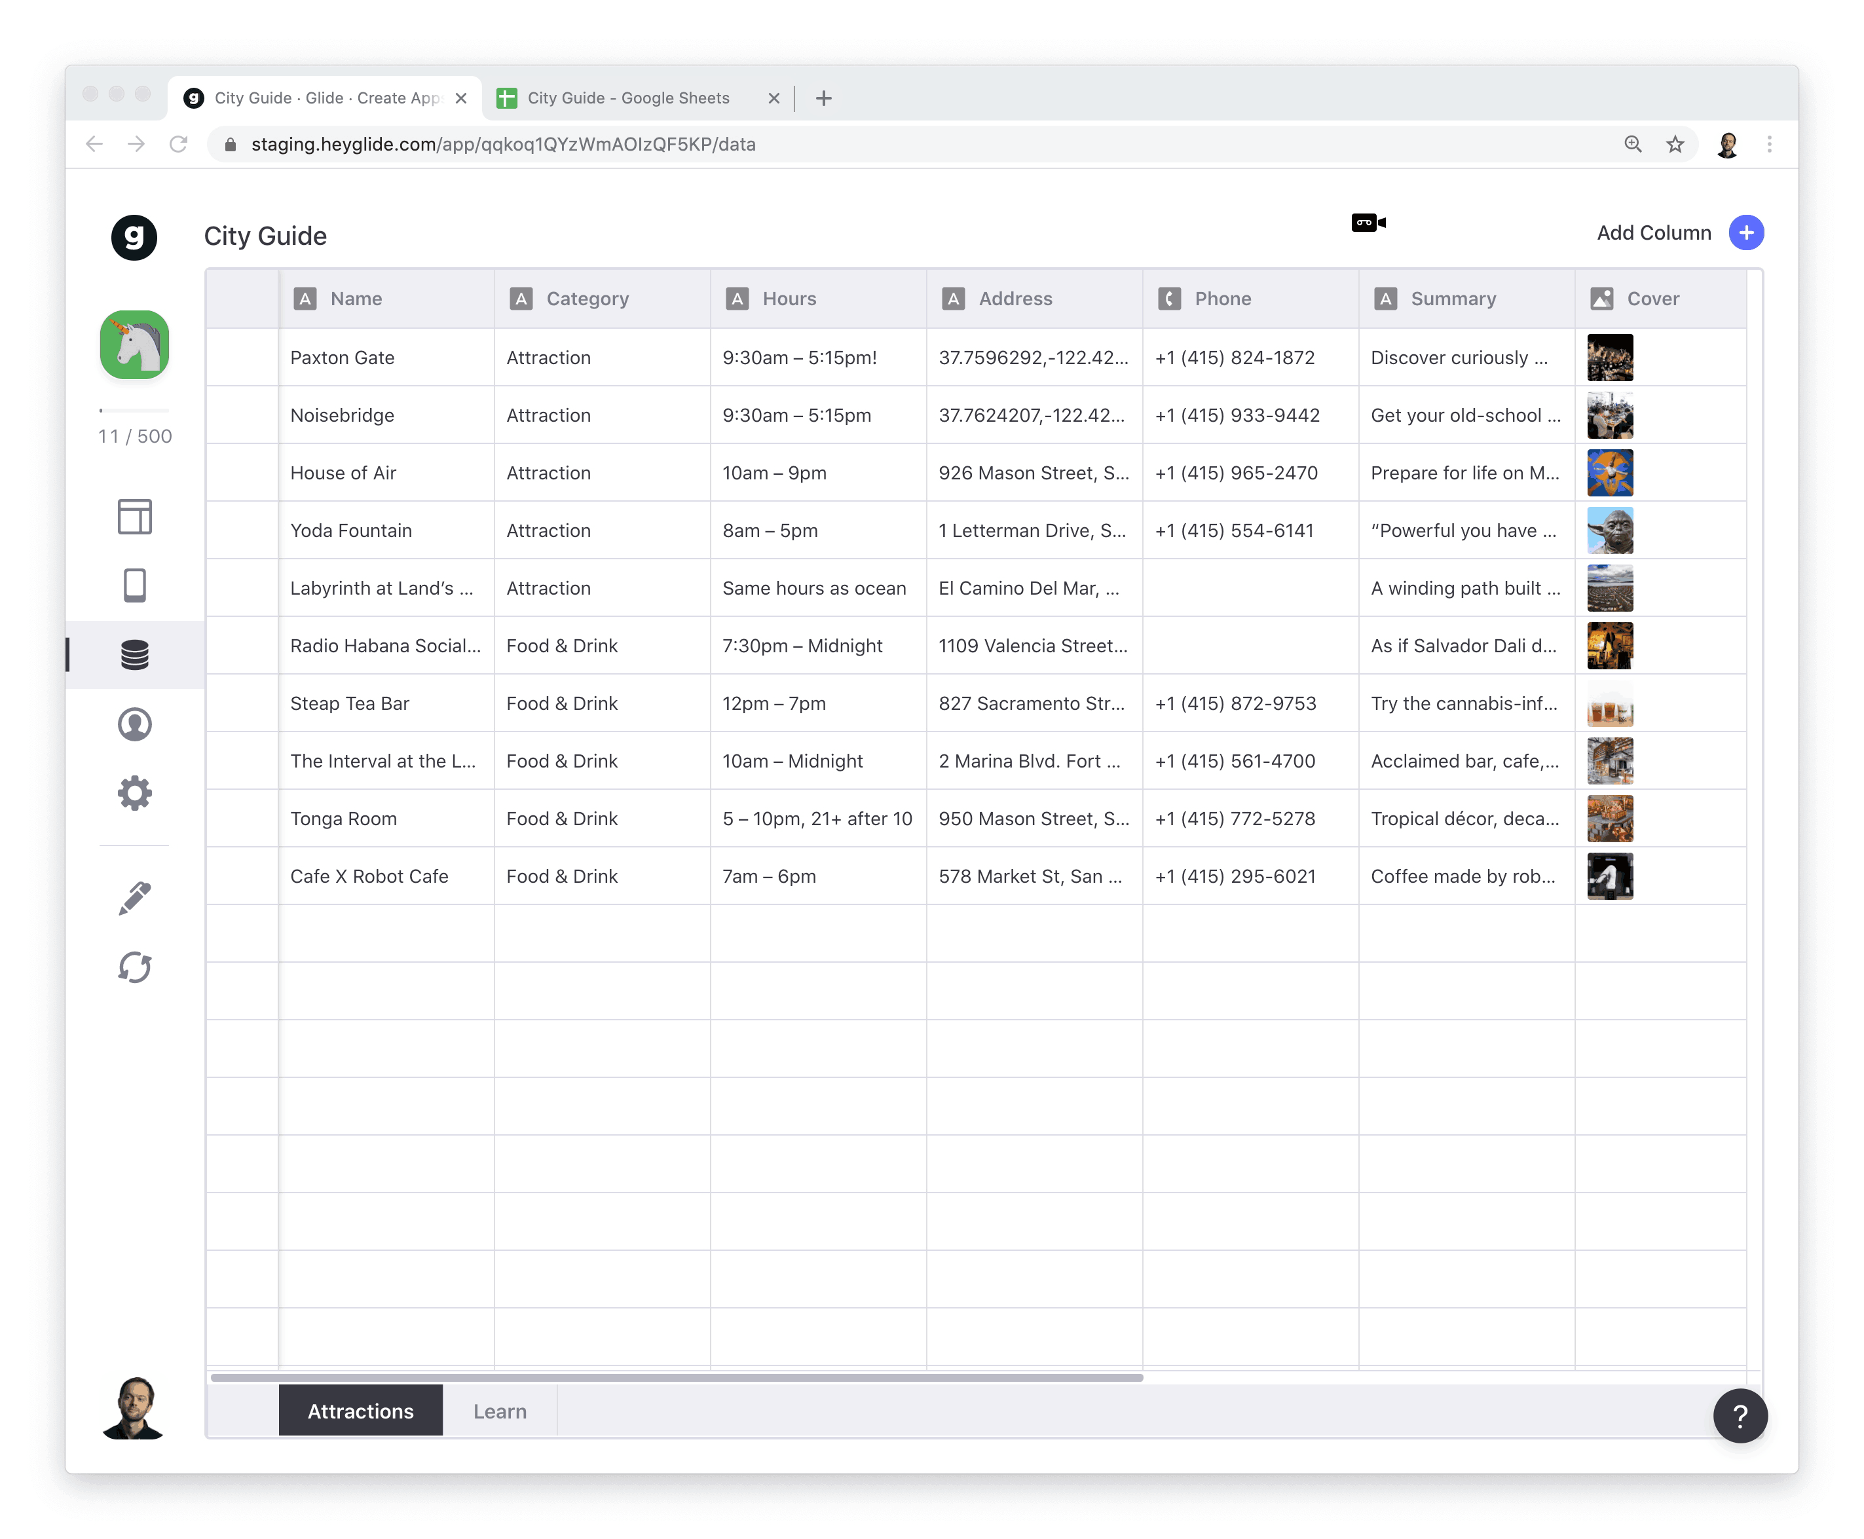The image size is (1864, 1539).
Task: Click the video camera recording icon
Action: coord(1368,223)
